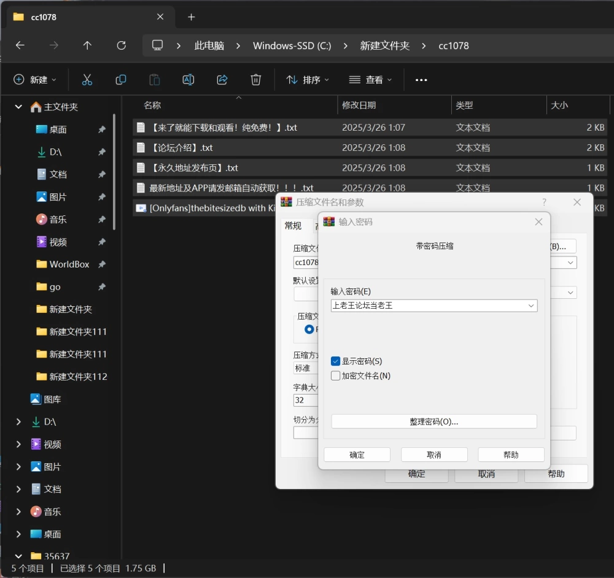The height and width of the screenshot is (578, 614).
Task: Open 新建 dropdown in toolbar
Action: pyautogui.click(x=35, y=80)
